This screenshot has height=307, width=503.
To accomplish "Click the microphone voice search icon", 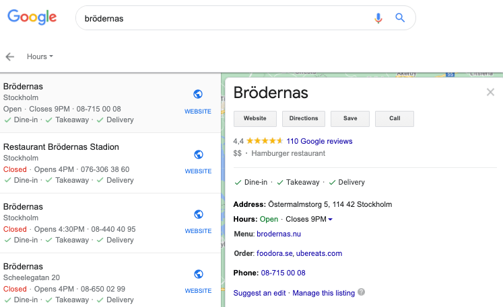I will click(x=378, y=18).
